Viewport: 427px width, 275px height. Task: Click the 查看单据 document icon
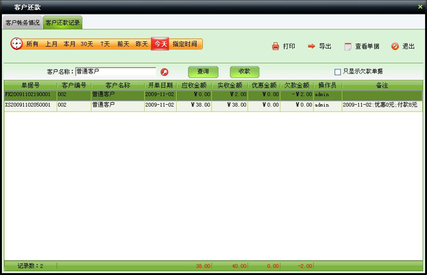(x=348, y=47)
